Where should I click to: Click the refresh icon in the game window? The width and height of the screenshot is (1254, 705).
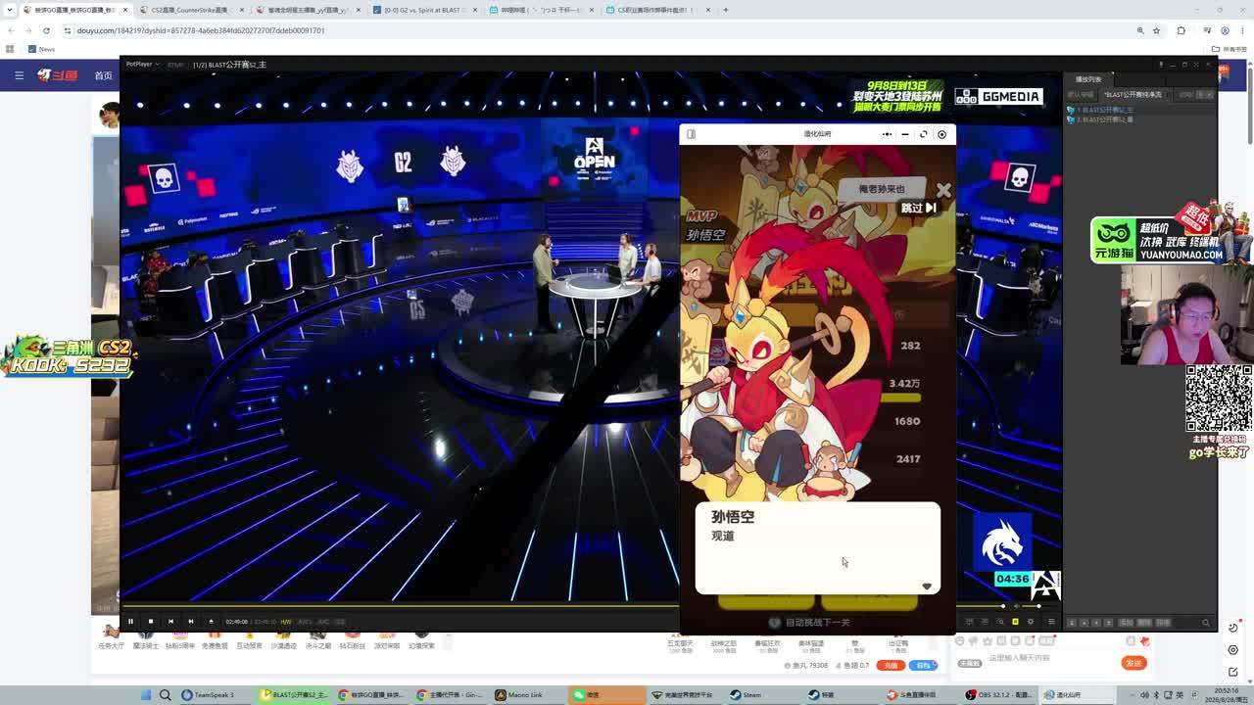coord(923,134)
